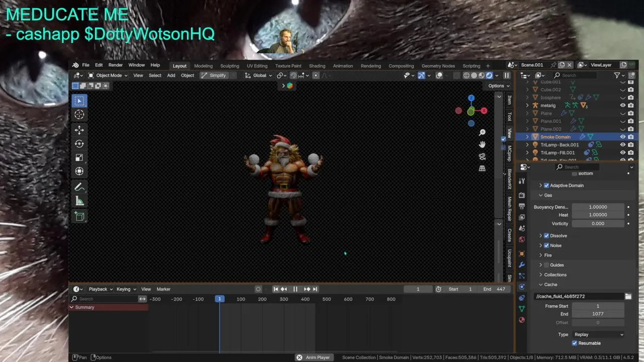Open the Tool properties tab icon
Image resolution: width=644 pixels, height=362 pixels.
coord(522,181)
